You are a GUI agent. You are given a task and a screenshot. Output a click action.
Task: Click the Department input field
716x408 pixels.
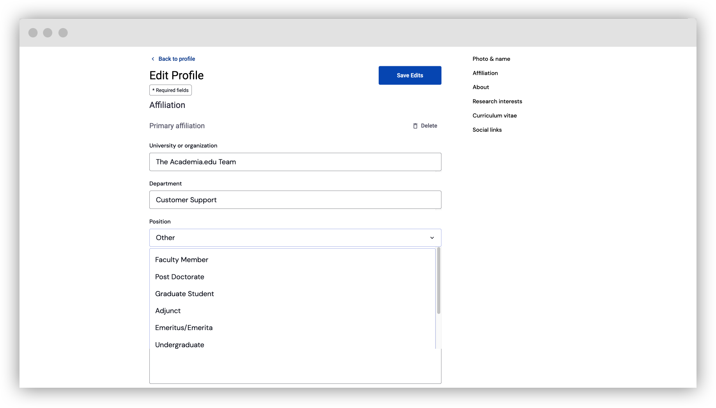pos(295,200)
